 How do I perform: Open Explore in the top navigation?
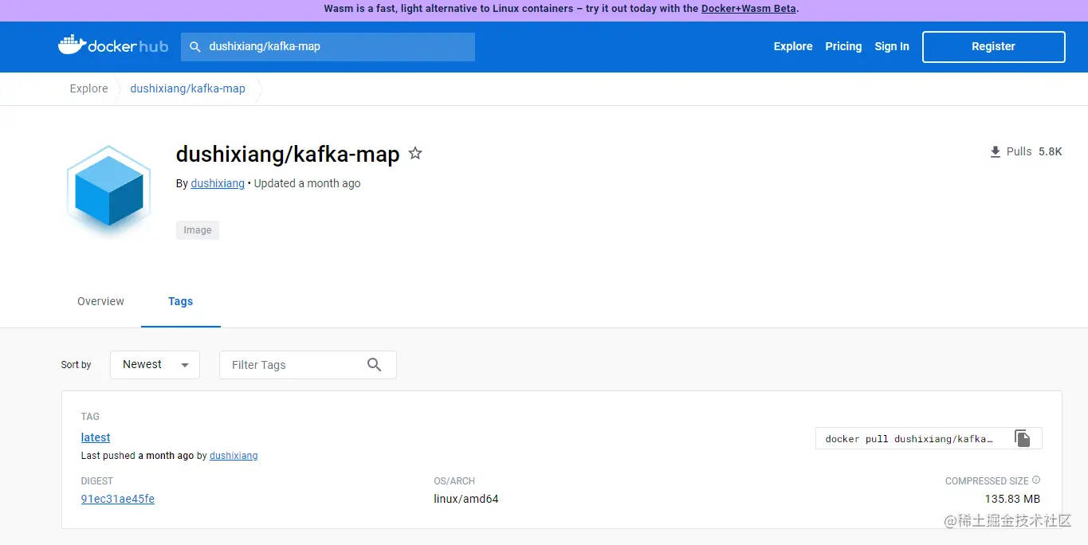point(793,46)
